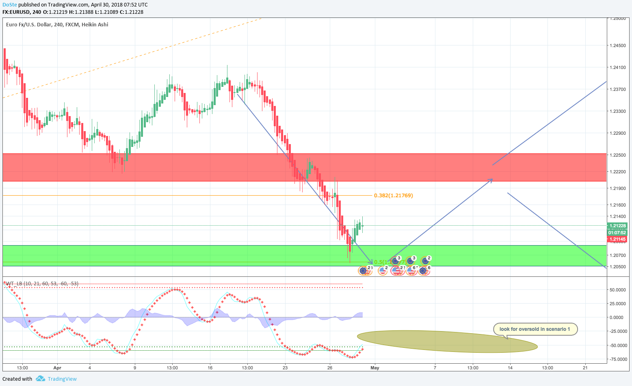
Task: Click the FX:EURUSD symbol in the header
Action: coord(15,12)
